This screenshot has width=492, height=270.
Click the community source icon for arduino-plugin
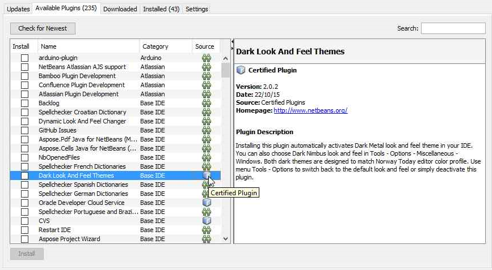pos(206,58)
